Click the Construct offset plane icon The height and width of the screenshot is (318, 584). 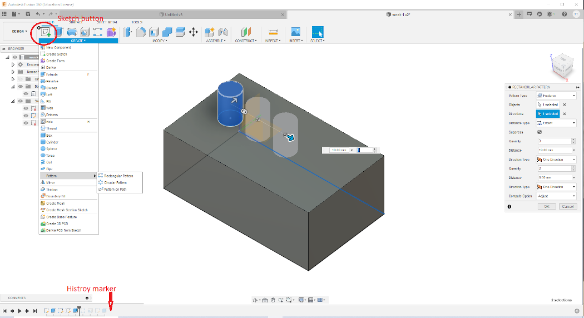(x=246, y=32)
